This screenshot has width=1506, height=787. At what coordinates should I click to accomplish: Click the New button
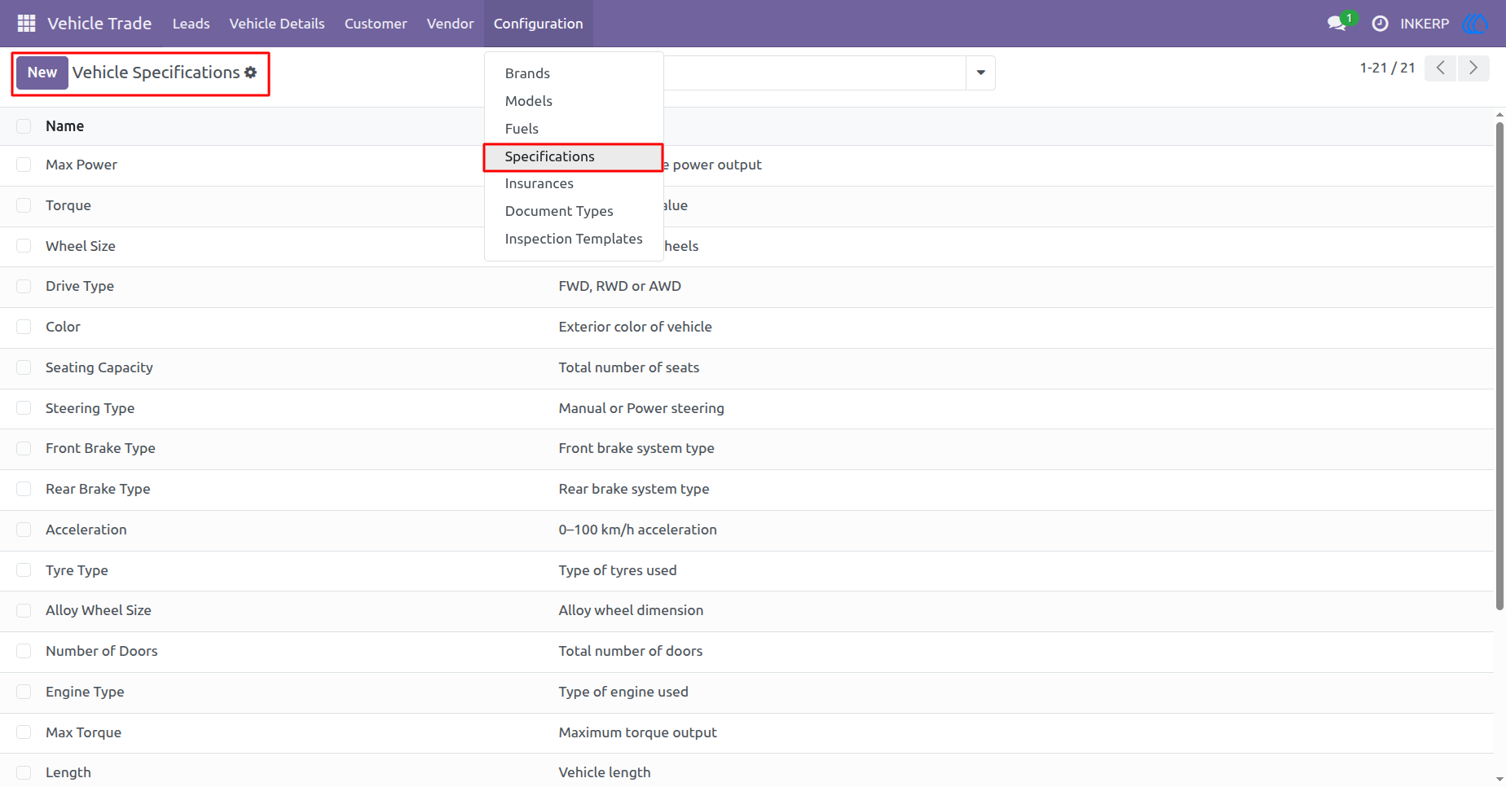tap(42, 73)
